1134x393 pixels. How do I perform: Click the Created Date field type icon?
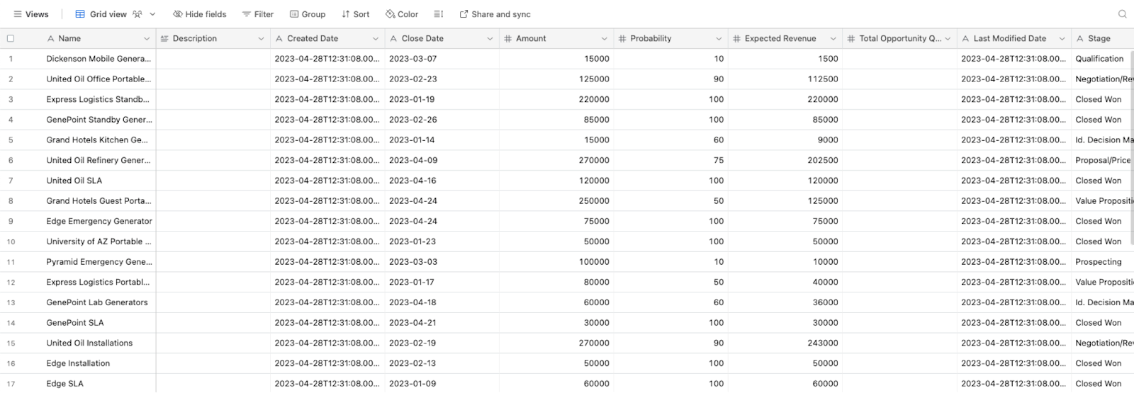click(x=279, y=39)
